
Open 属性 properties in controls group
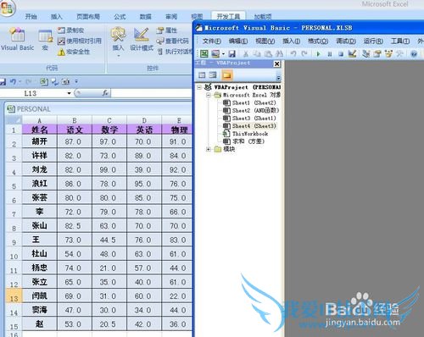pyautogui.click(x=167, y=30)
